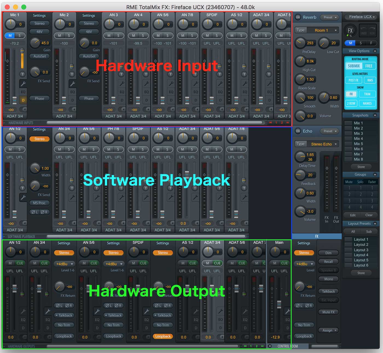The height and width of the screenshot is (353, 383).
Task: Toggle Stereo on software playback AN 1/2
Action: pyautogui.click(x=39, y=139)
